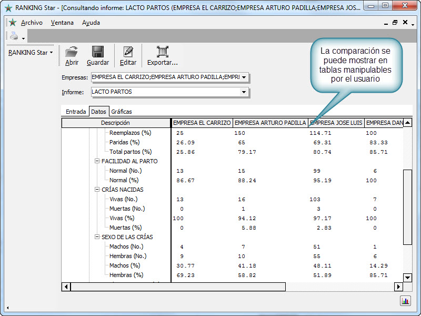Screen dimensions: 421x316
Task: Collapse the FACILIDAD AL PARTO group
Action: tap(97, 161)
